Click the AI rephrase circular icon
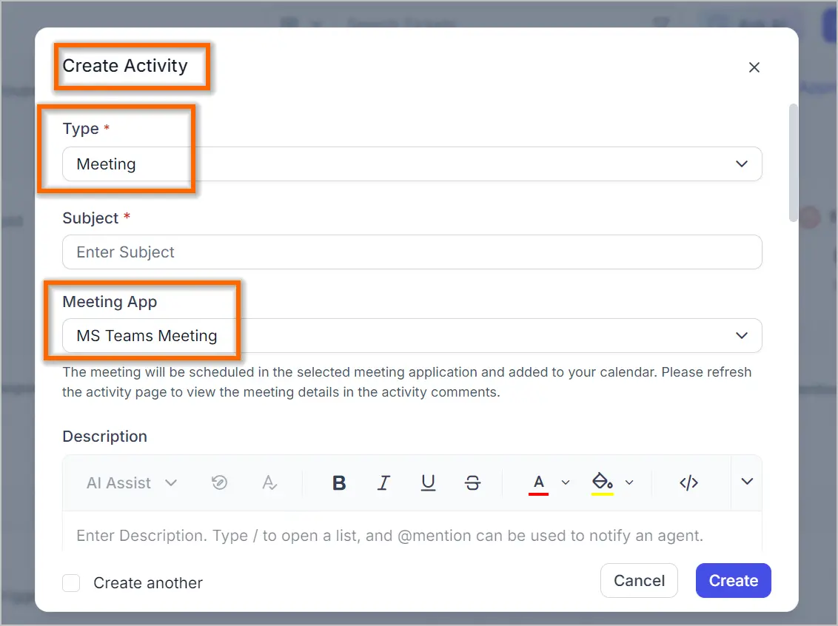The height and width of the screenshot is (626, 838). [220, 483]
